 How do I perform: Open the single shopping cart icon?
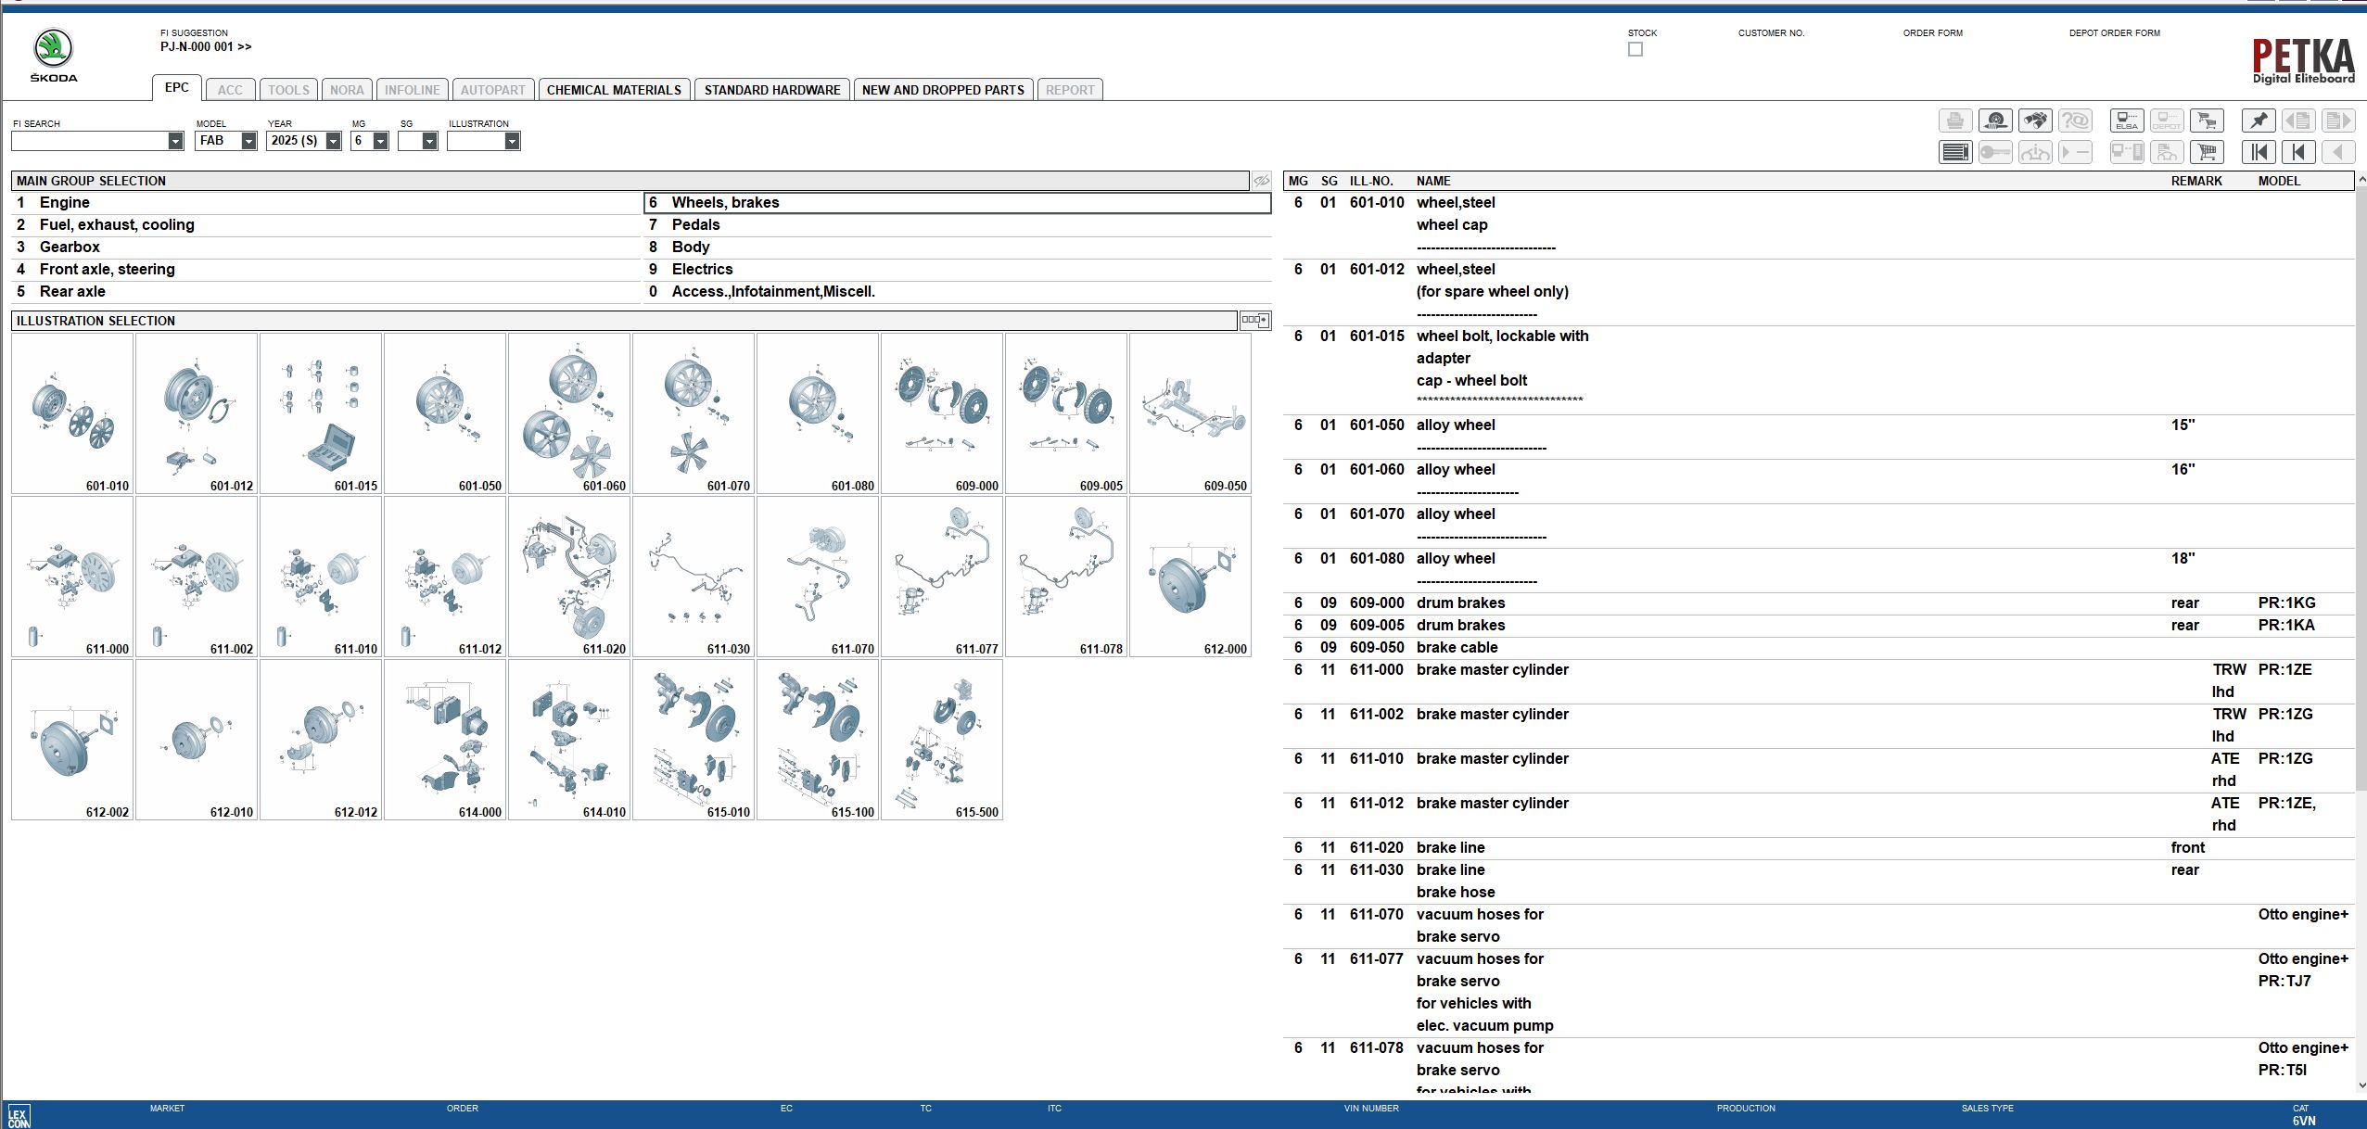click(2207, 152)
